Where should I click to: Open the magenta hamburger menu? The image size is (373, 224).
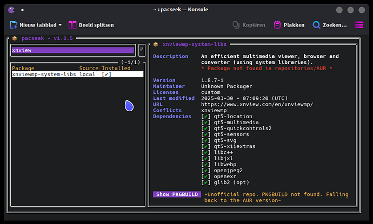click(359, 25)
